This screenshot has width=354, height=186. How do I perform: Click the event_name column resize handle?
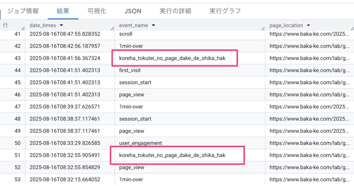point(263,28)
